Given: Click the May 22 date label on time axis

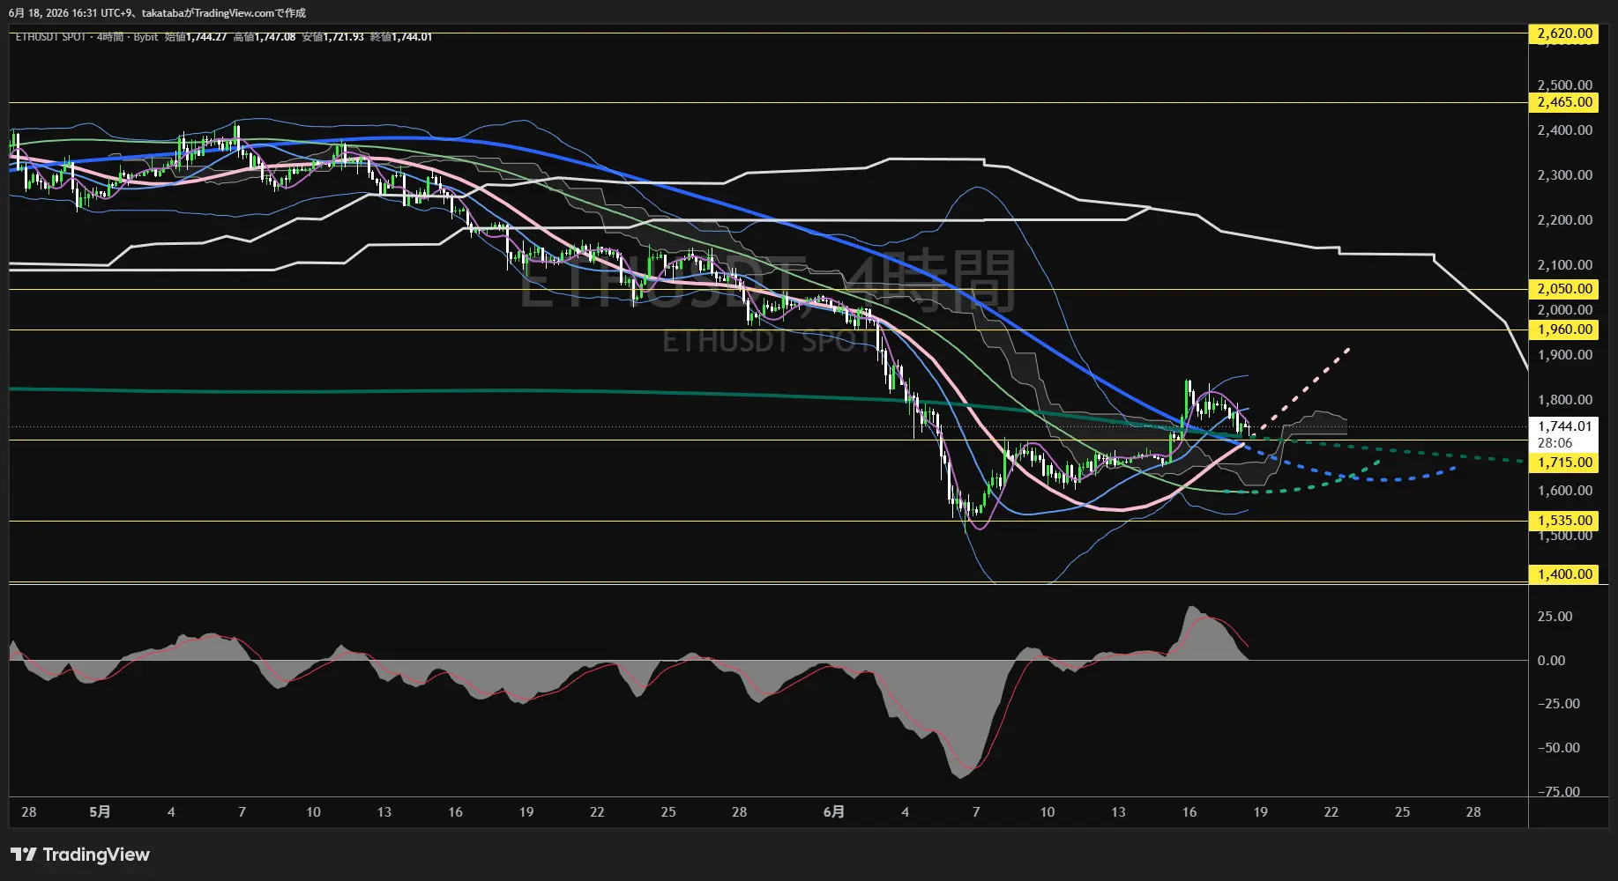Looking at the screenshot, I should 597,812.
